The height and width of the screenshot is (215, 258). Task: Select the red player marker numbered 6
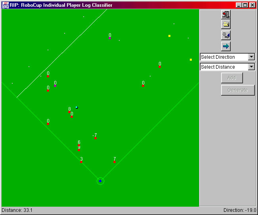click(79, 145)
